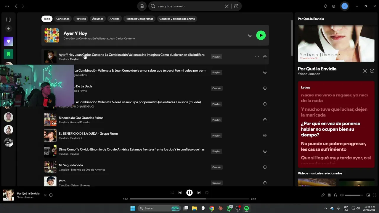Select the Todo filter chip

click(x=47, y=19)
